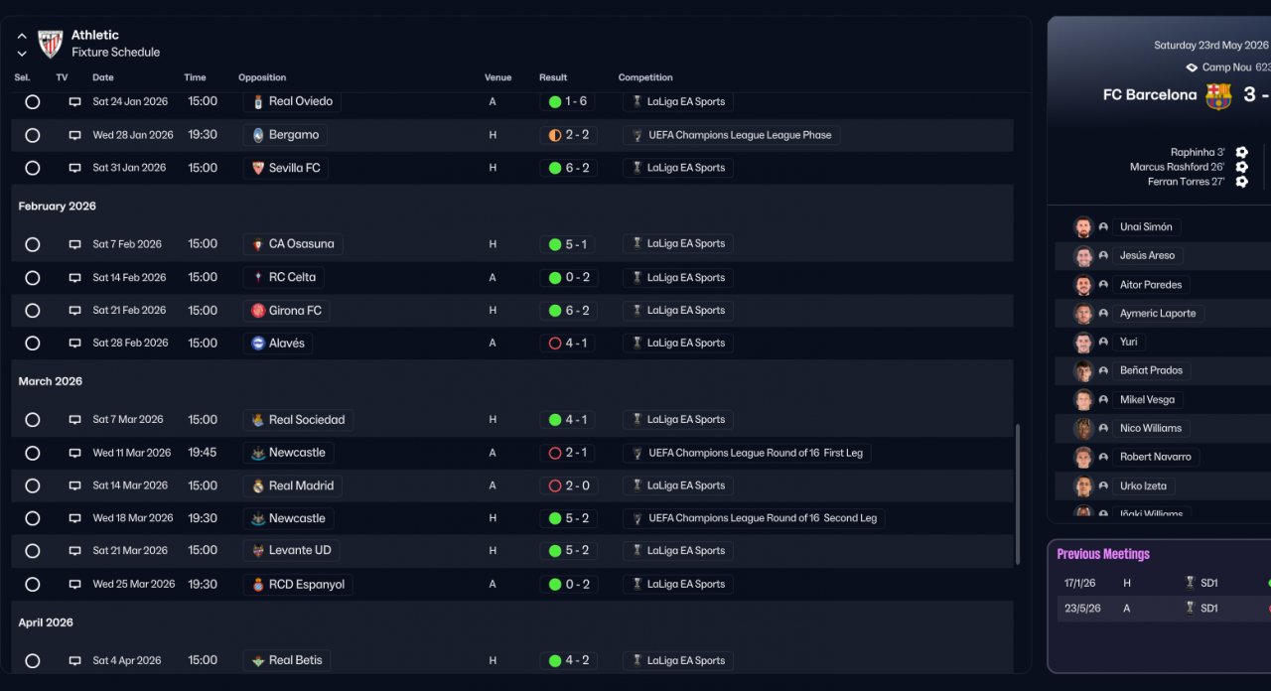Open Real Oviedo opposition team
The image size is (1271, 691).
(x=292, y=101)
